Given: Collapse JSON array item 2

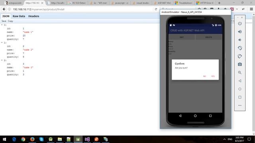Looking at the screenshot, I should point(2,60).
